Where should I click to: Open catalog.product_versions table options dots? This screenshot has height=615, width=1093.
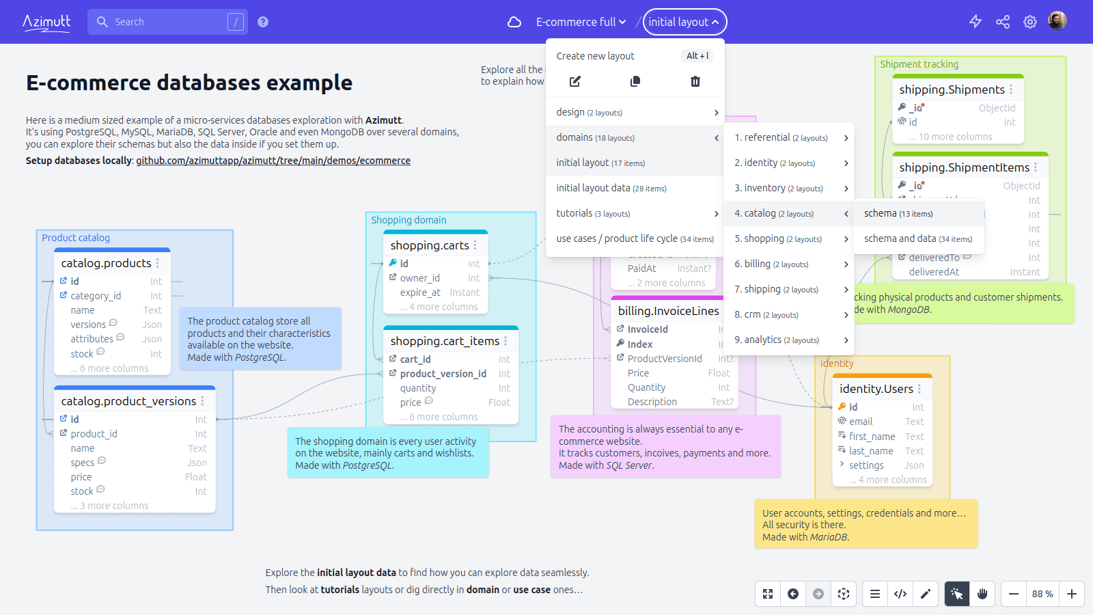202,401
